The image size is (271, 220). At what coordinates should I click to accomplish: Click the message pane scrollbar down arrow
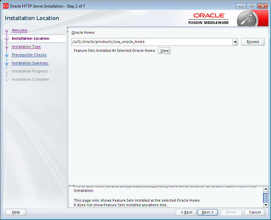266,205
